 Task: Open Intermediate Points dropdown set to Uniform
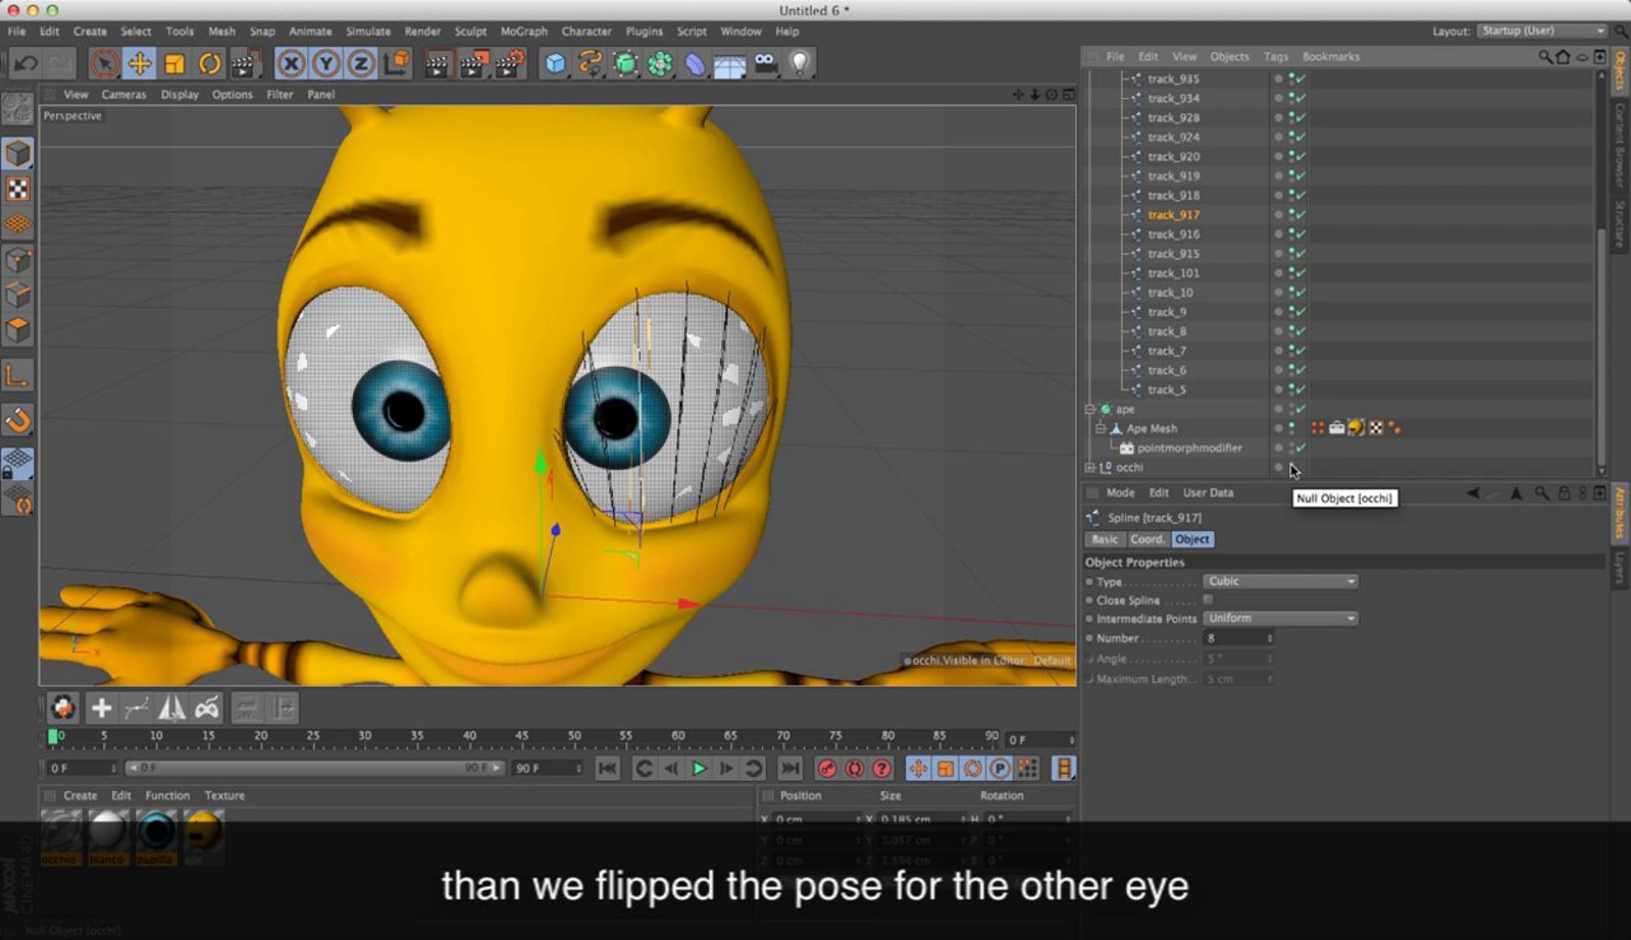(x=1280, y=618)
